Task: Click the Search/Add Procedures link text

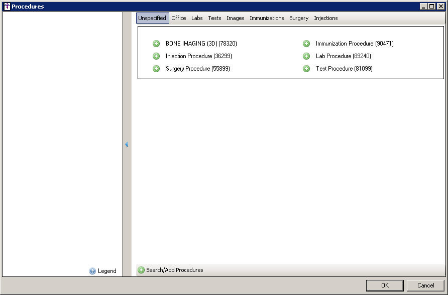Action: (x=175, y=270)
